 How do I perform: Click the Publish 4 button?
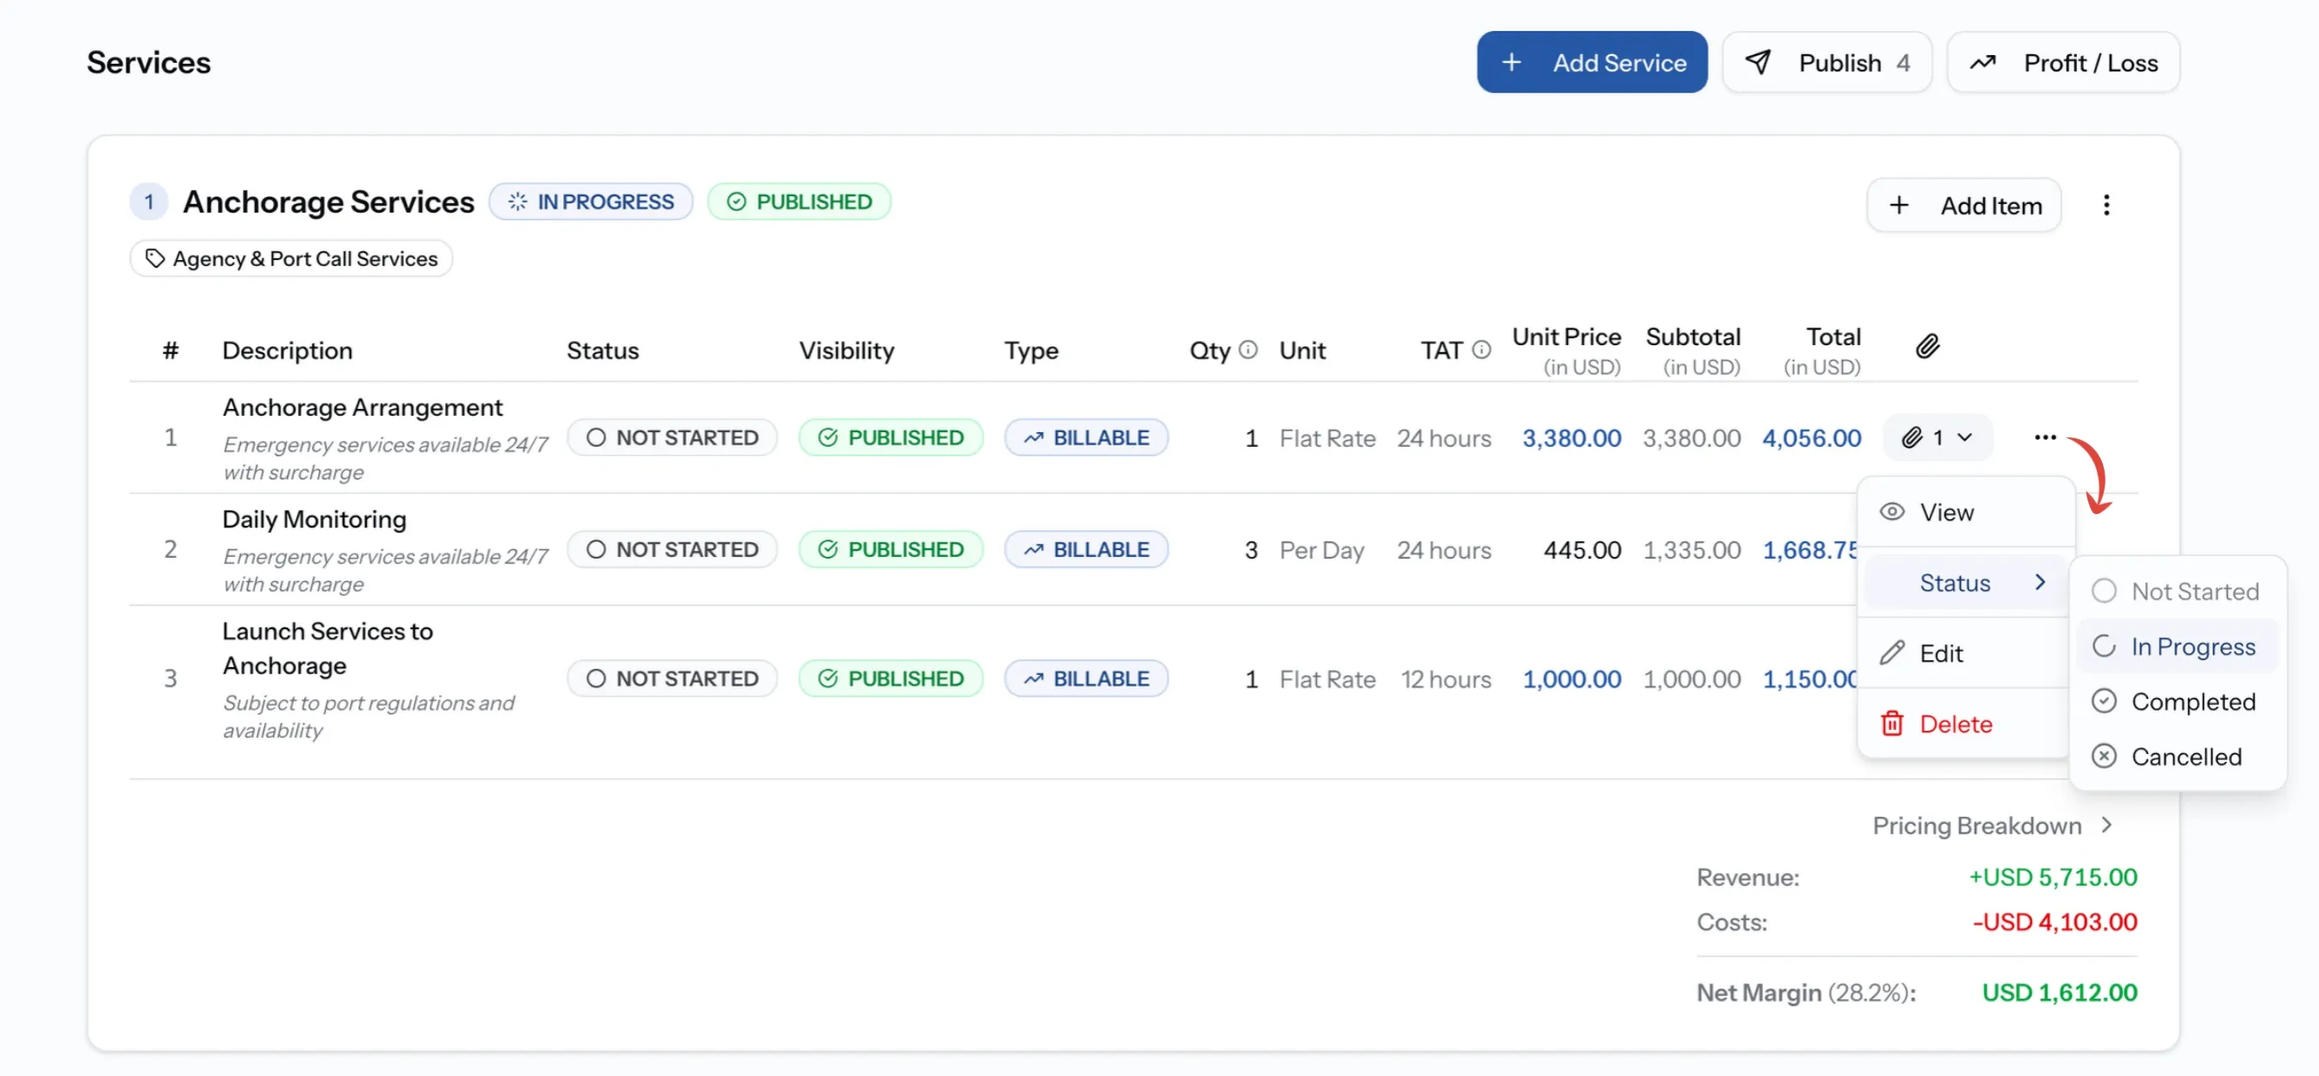pos(1827,62)
